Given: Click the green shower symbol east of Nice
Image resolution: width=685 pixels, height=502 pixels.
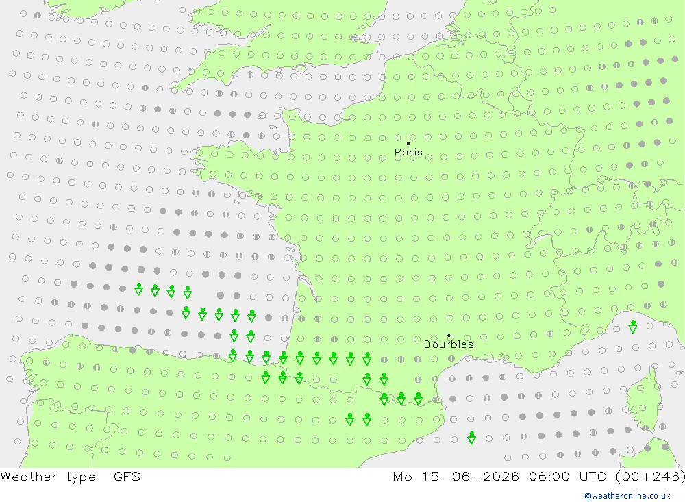Looking at the screenshot, I should coord(632,327).
